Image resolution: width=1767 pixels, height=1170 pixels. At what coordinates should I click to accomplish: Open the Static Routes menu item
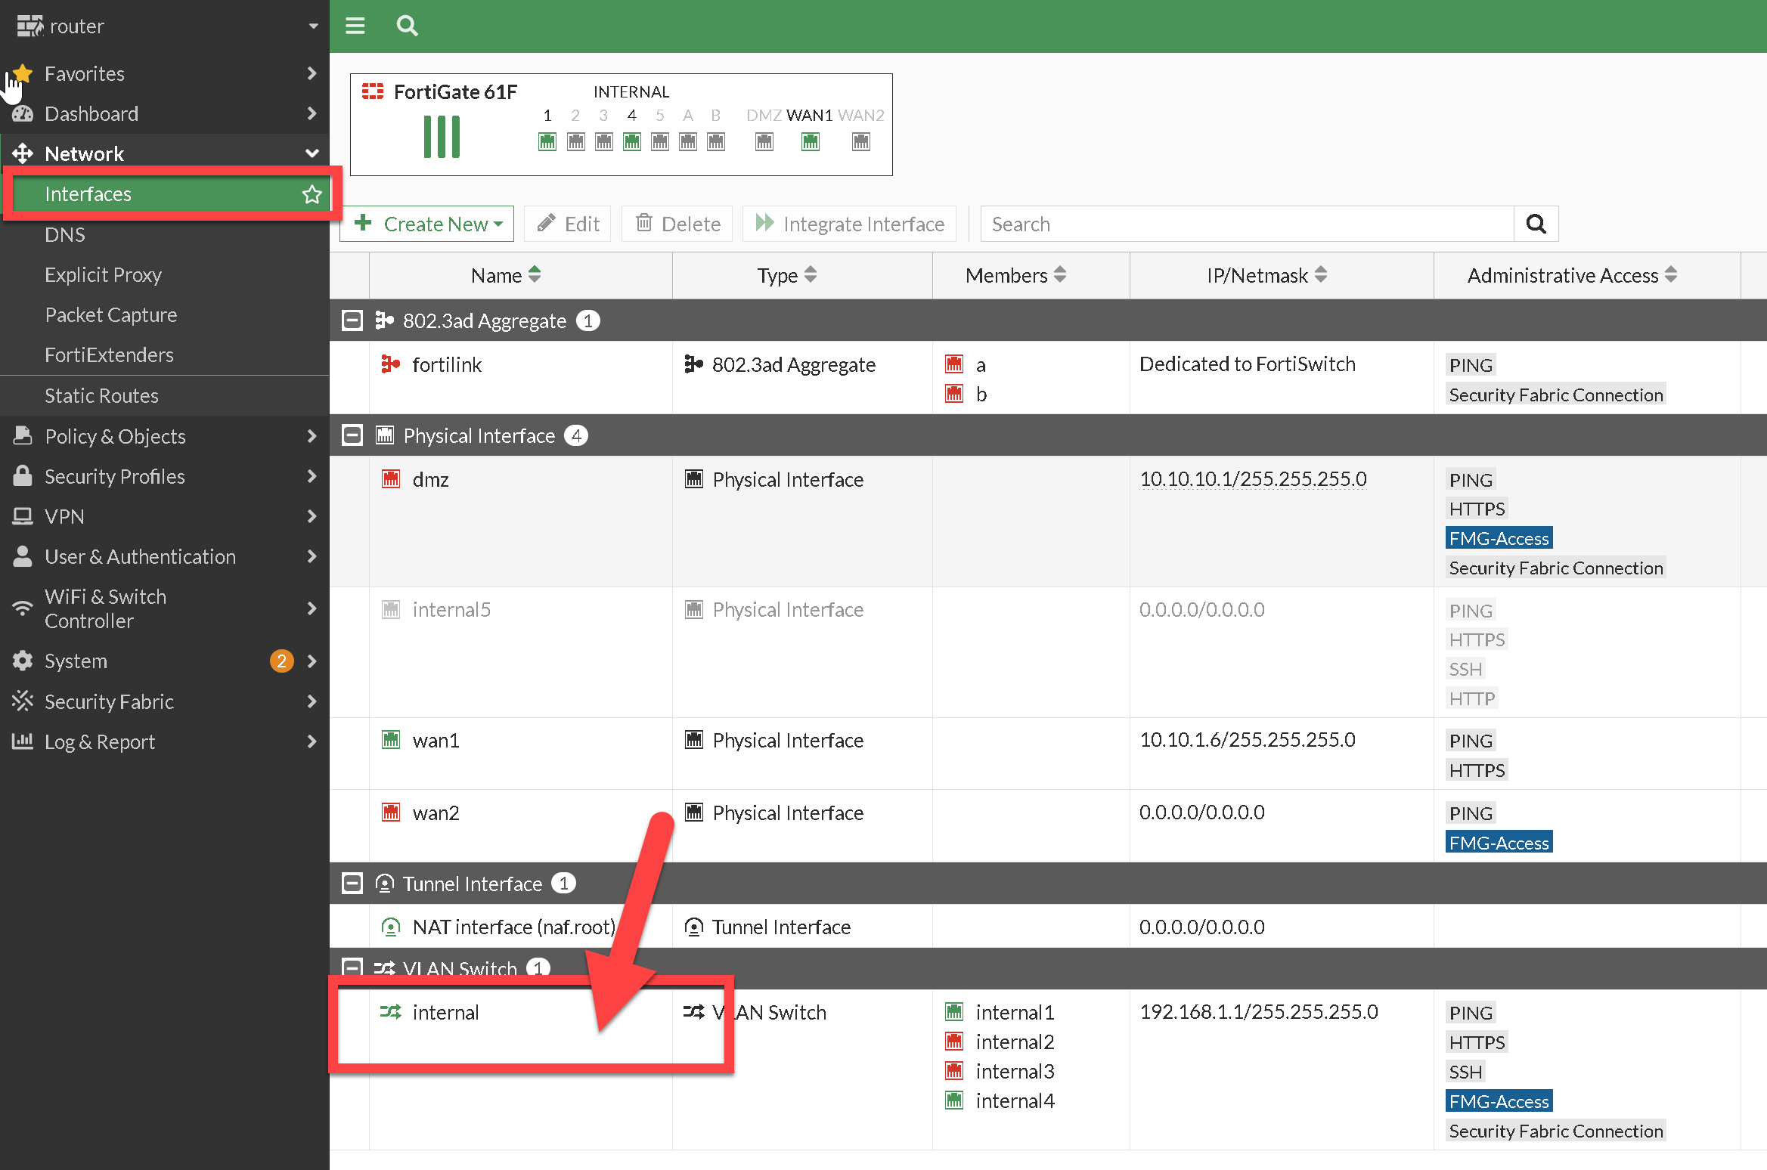pos(101,395)
